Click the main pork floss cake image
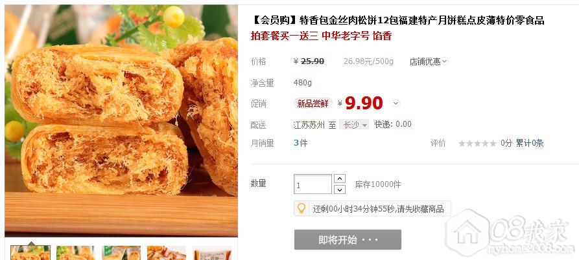This screenshot has width=579, height=260. (121, 120)
